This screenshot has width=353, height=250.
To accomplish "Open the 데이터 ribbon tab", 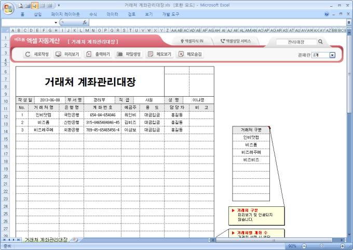I will point(112,14).
